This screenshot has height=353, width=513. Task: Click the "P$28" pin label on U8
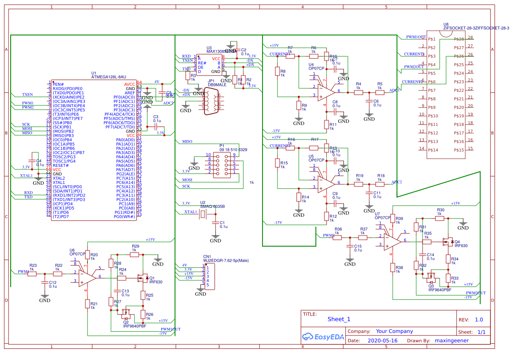[459, 39]
